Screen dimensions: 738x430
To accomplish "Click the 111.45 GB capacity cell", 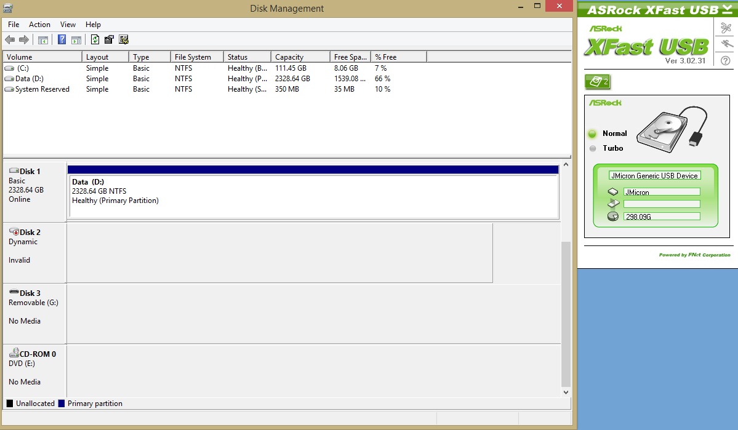I will (291, 68).
